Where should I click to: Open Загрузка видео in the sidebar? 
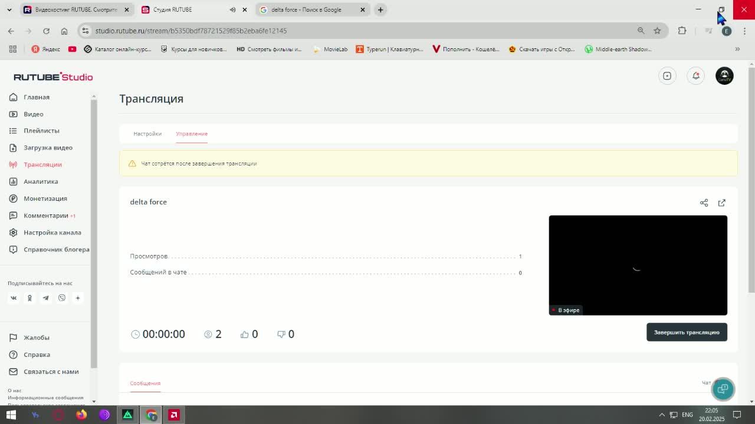48,148
